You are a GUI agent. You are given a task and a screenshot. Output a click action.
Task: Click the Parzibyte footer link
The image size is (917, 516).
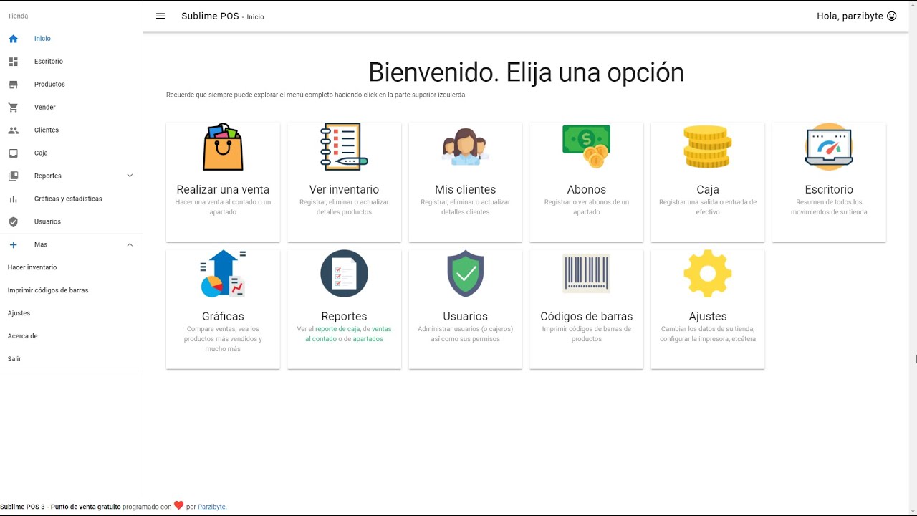211,506
